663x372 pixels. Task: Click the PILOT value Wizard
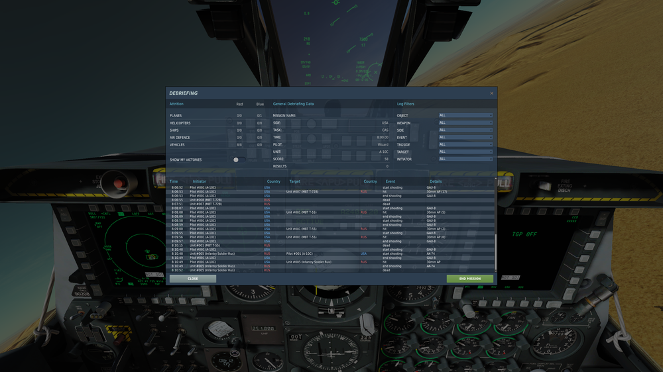pyautogui.click(x=383, y=144)
